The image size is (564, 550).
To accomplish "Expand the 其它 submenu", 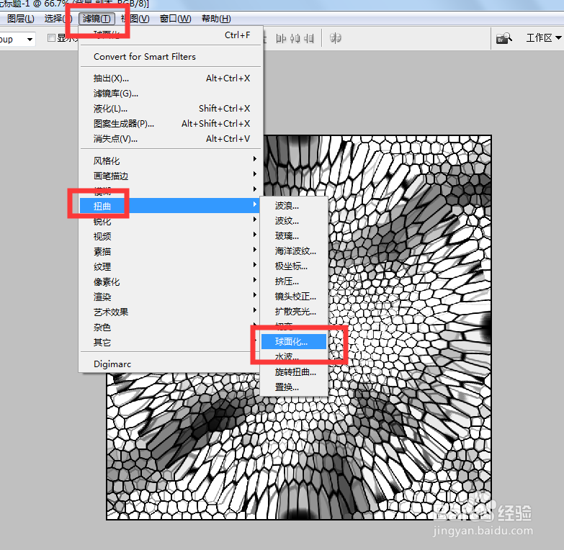I will pos(171,342).
